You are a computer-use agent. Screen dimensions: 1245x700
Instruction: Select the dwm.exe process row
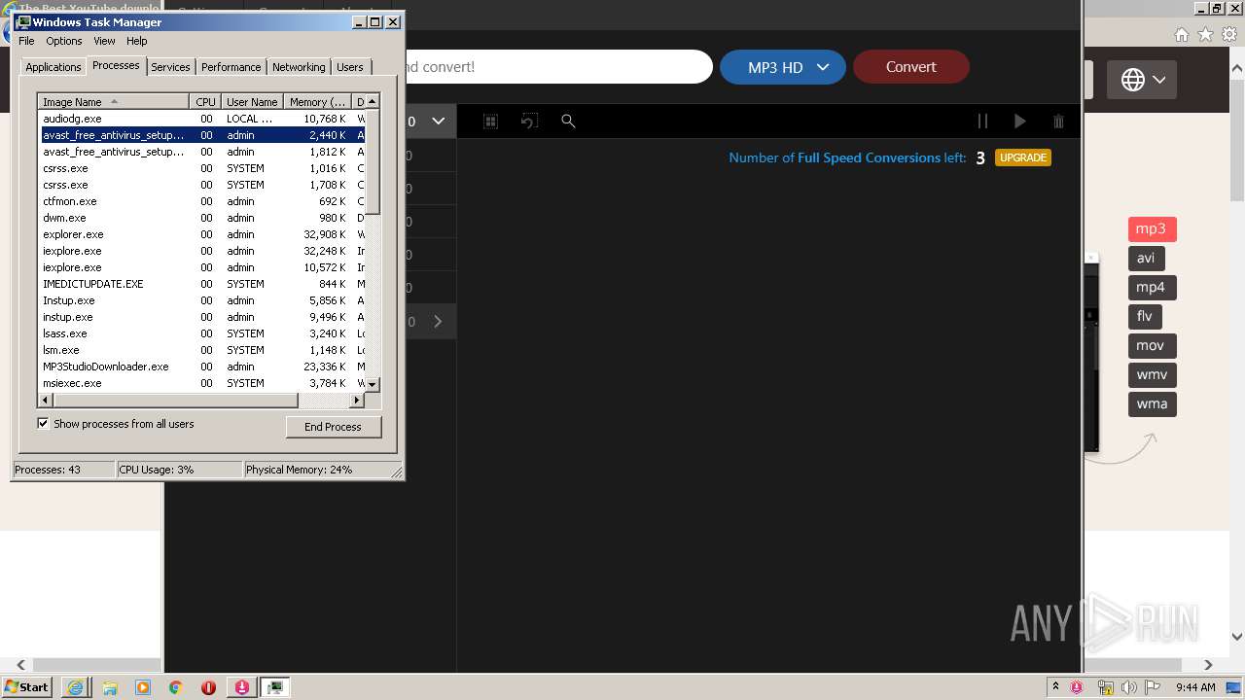click(201, 218)
